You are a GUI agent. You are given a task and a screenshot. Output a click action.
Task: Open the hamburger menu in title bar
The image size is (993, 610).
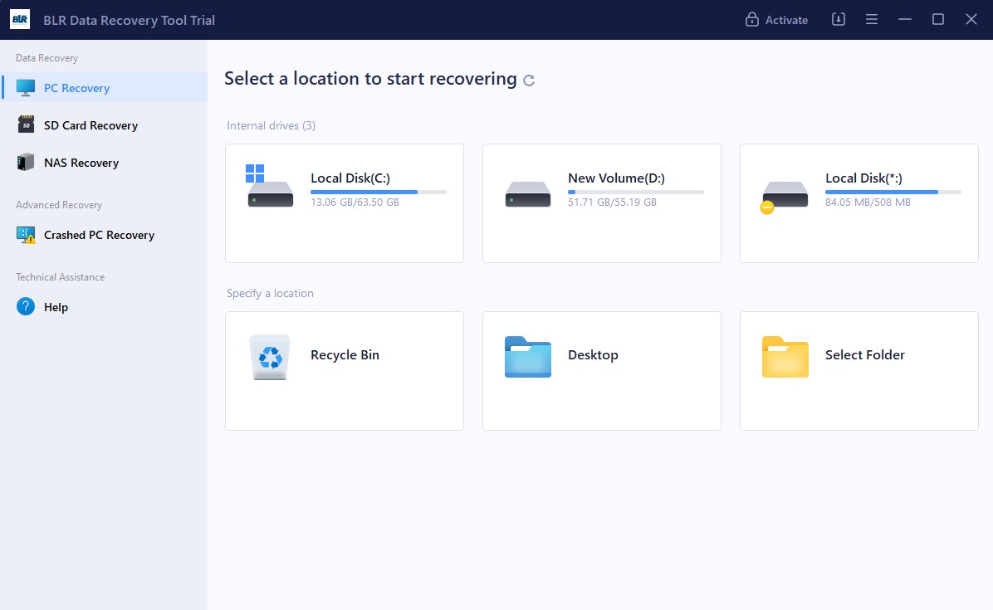(x=872, y=20)
